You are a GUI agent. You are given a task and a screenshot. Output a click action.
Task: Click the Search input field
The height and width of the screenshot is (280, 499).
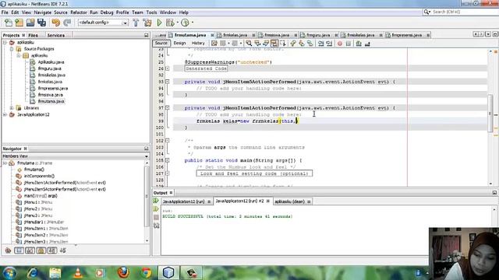463,12
